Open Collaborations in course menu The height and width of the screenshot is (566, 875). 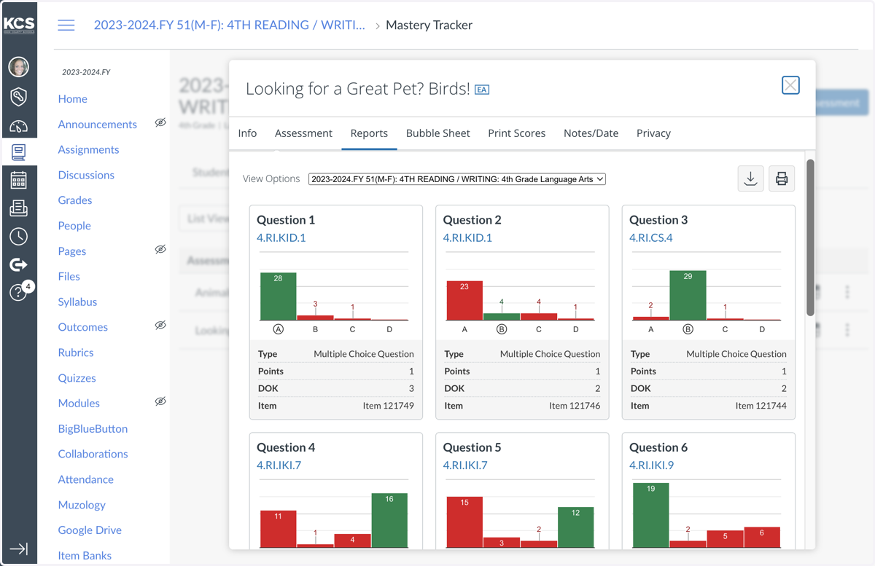(93, 454)
